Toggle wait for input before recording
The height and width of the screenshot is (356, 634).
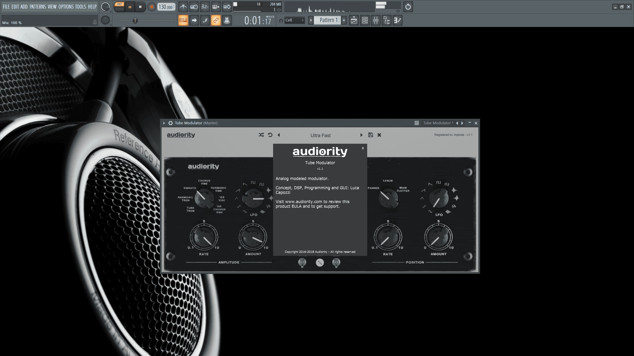pos(194,7)
